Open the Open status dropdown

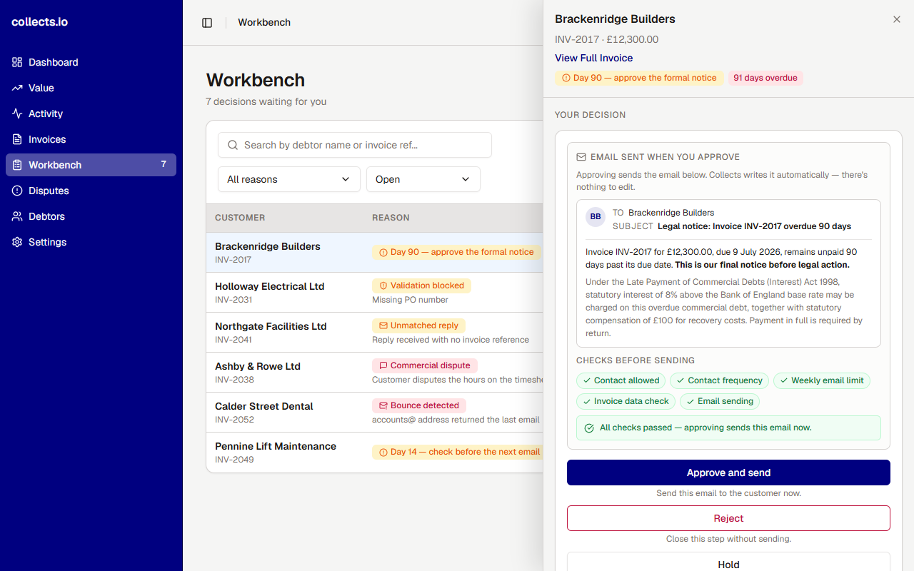coord(423,179)
